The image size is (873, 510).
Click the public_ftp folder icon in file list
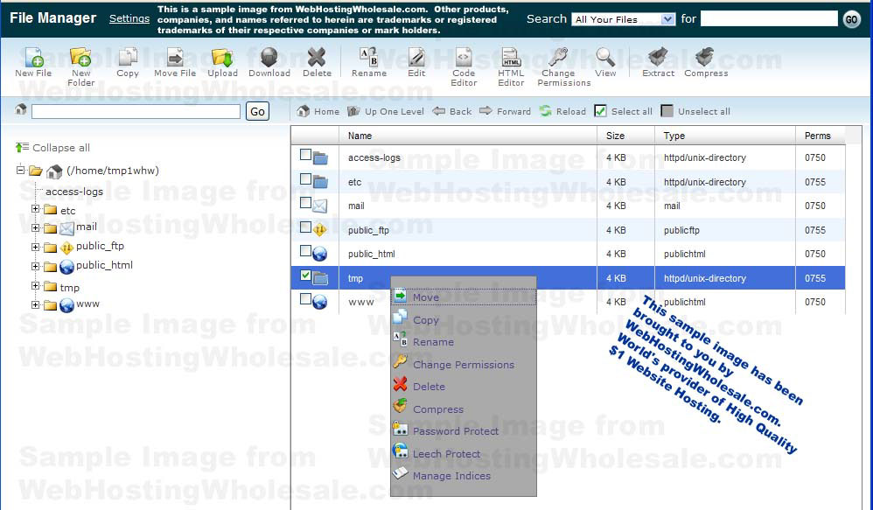pyautogui.click(x=319, y=229)
